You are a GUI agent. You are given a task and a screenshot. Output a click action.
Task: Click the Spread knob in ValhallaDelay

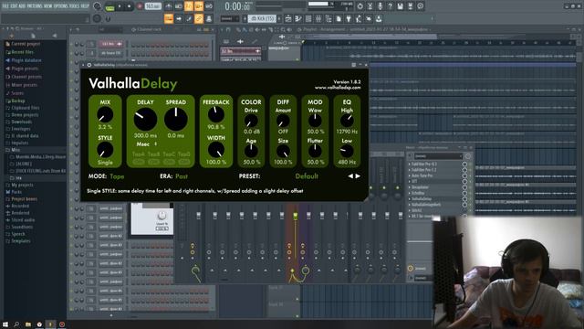pos(176,119)
